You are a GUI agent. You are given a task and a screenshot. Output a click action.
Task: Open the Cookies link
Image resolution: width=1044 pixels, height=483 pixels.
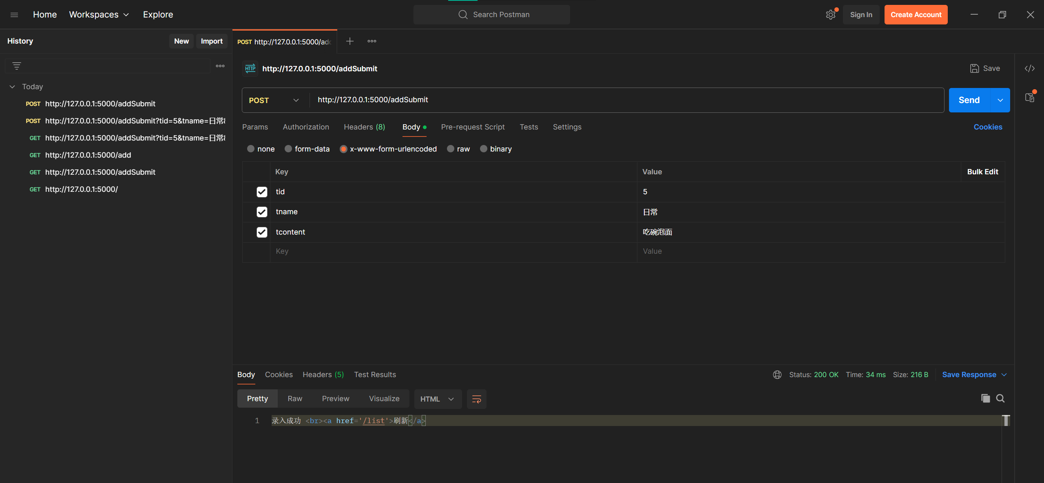[988, 127]
